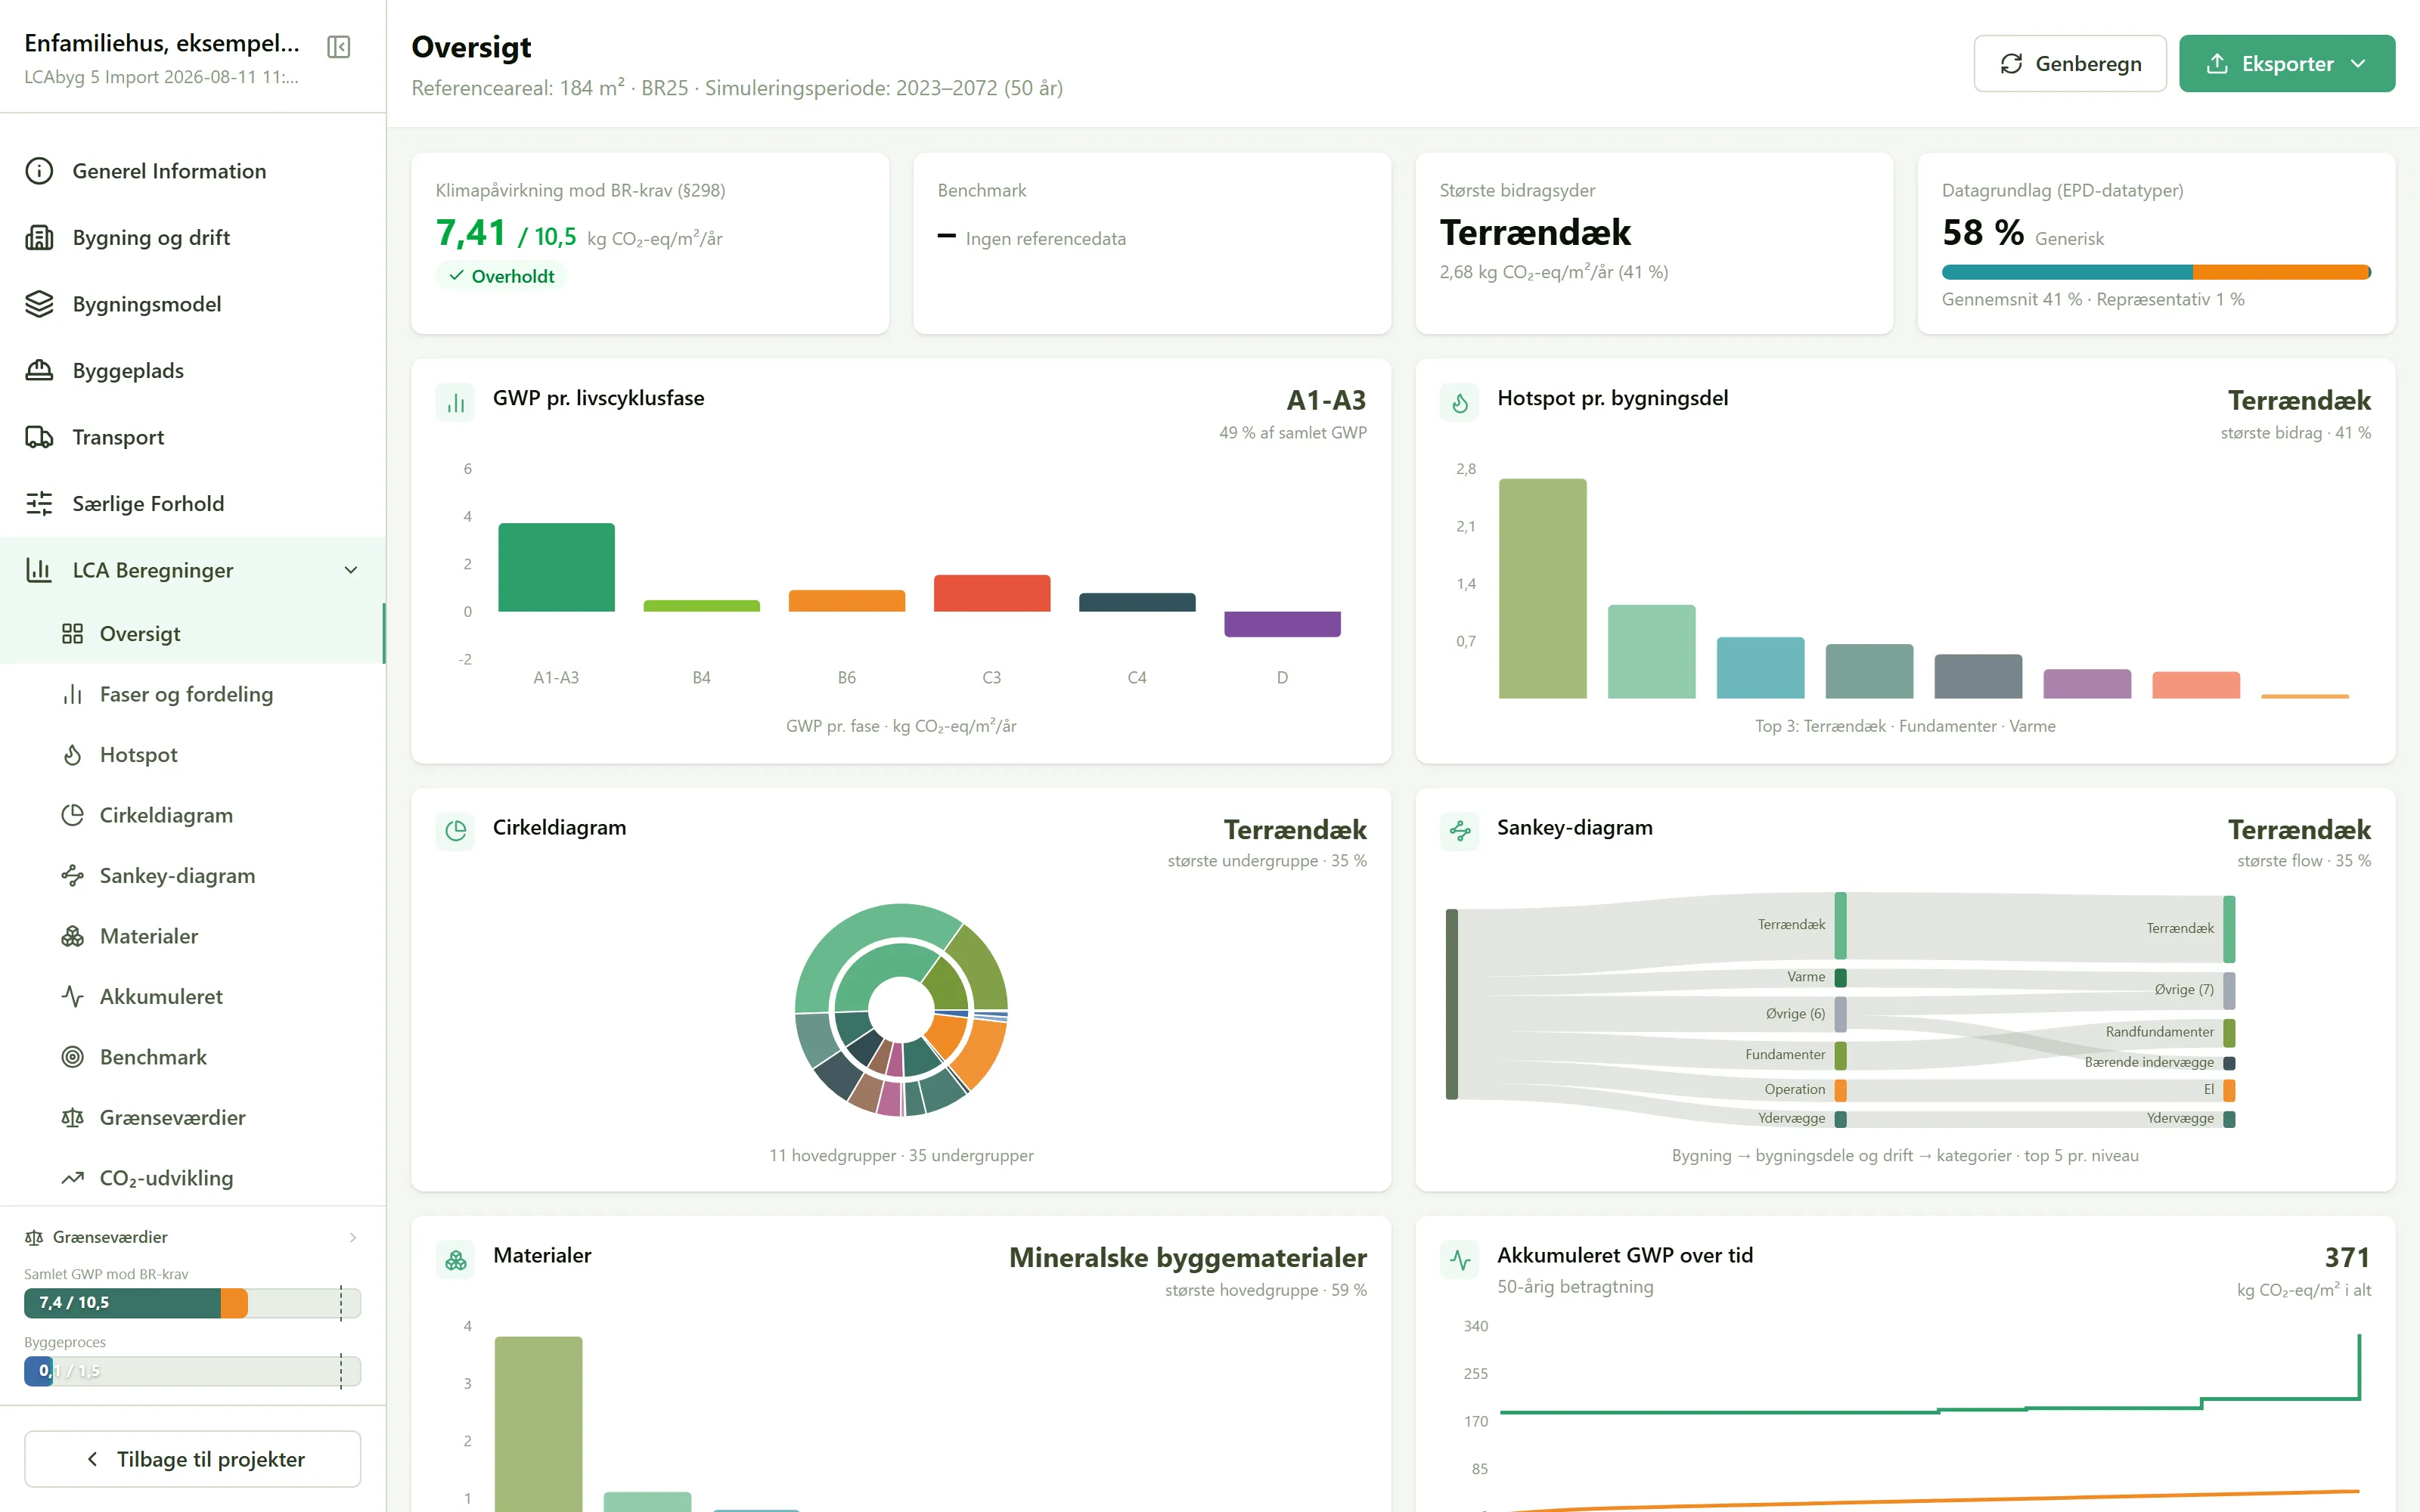Collapse the sidebar with the panel icon
2420x1512 pixels.
pos(339,47)
